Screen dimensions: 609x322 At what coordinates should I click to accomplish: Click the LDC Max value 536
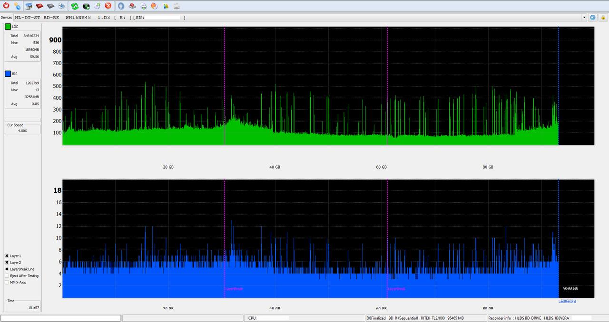point(36,43)
